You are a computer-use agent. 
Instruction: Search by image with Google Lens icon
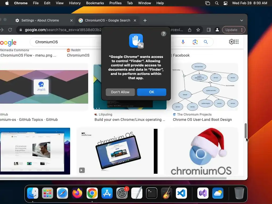195,42
